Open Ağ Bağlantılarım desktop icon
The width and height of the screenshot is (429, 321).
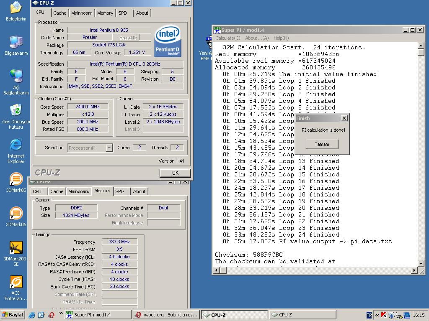point(16,82)
